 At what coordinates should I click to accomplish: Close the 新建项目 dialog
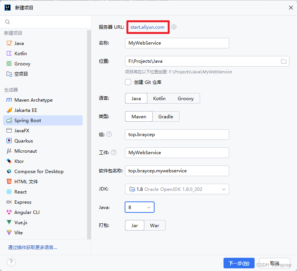291,8
